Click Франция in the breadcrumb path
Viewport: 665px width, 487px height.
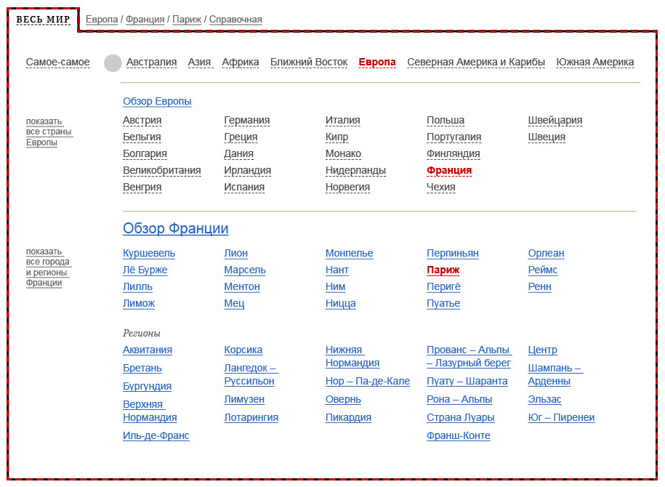pyautogui.click(x=145, y=20)
